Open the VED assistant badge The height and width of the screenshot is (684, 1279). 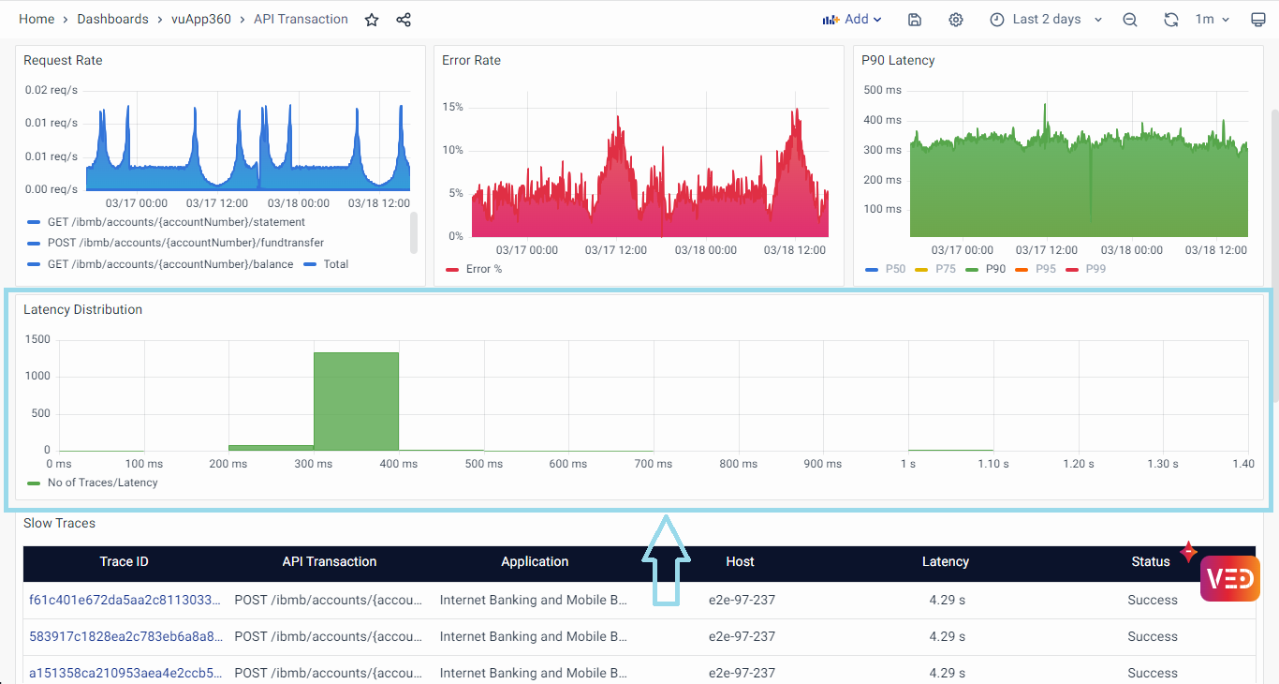[1229, 578]
